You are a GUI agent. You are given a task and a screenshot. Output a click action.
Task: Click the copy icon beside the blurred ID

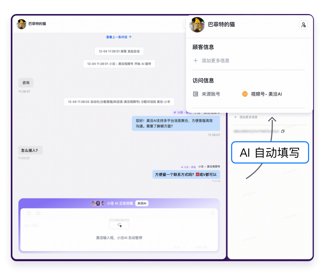(x=283, y=131)
